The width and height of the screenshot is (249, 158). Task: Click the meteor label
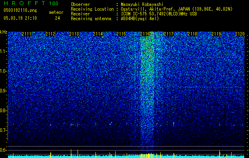click(x=56, y=12)
